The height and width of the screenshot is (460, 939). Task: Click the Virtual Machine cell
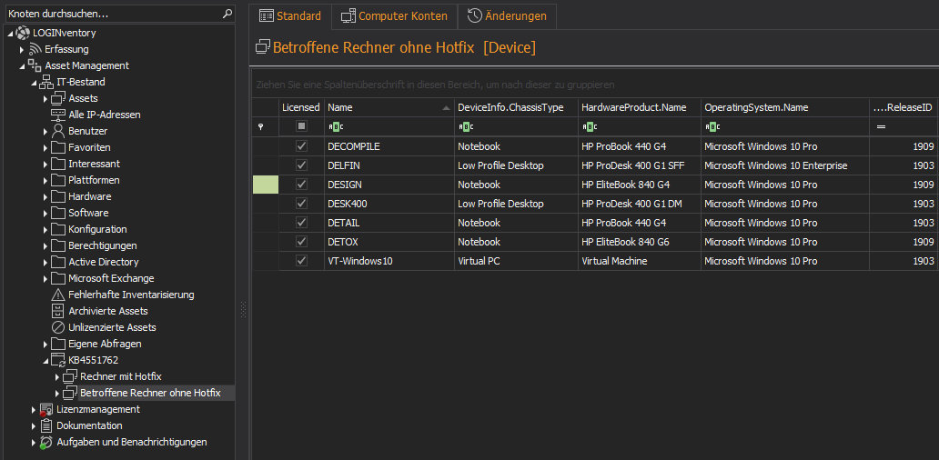pyautogui.click(x=640, y=261)
